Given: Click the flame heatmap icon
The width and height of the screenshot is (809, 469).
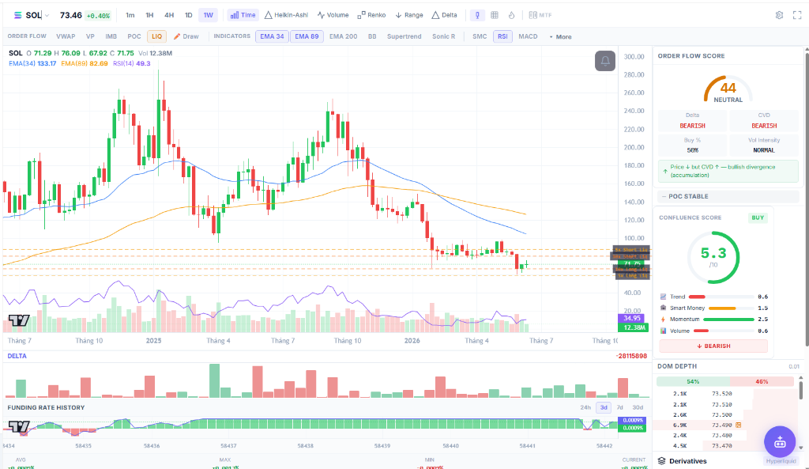Looking at the screenshot, I should pos(511,15).
